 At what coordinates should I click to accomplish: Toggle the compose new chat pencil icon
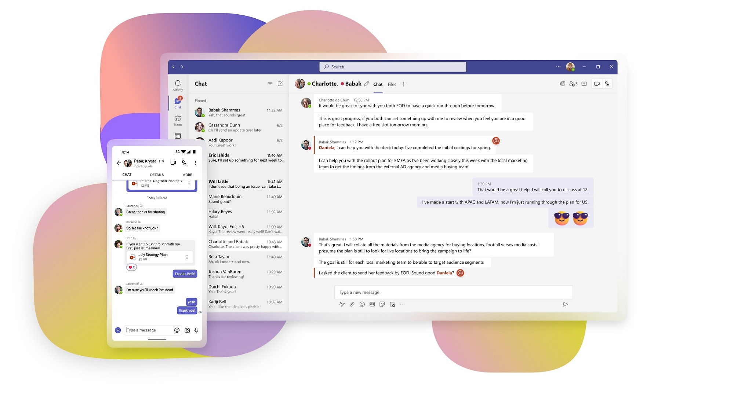(x=280, y=84)
